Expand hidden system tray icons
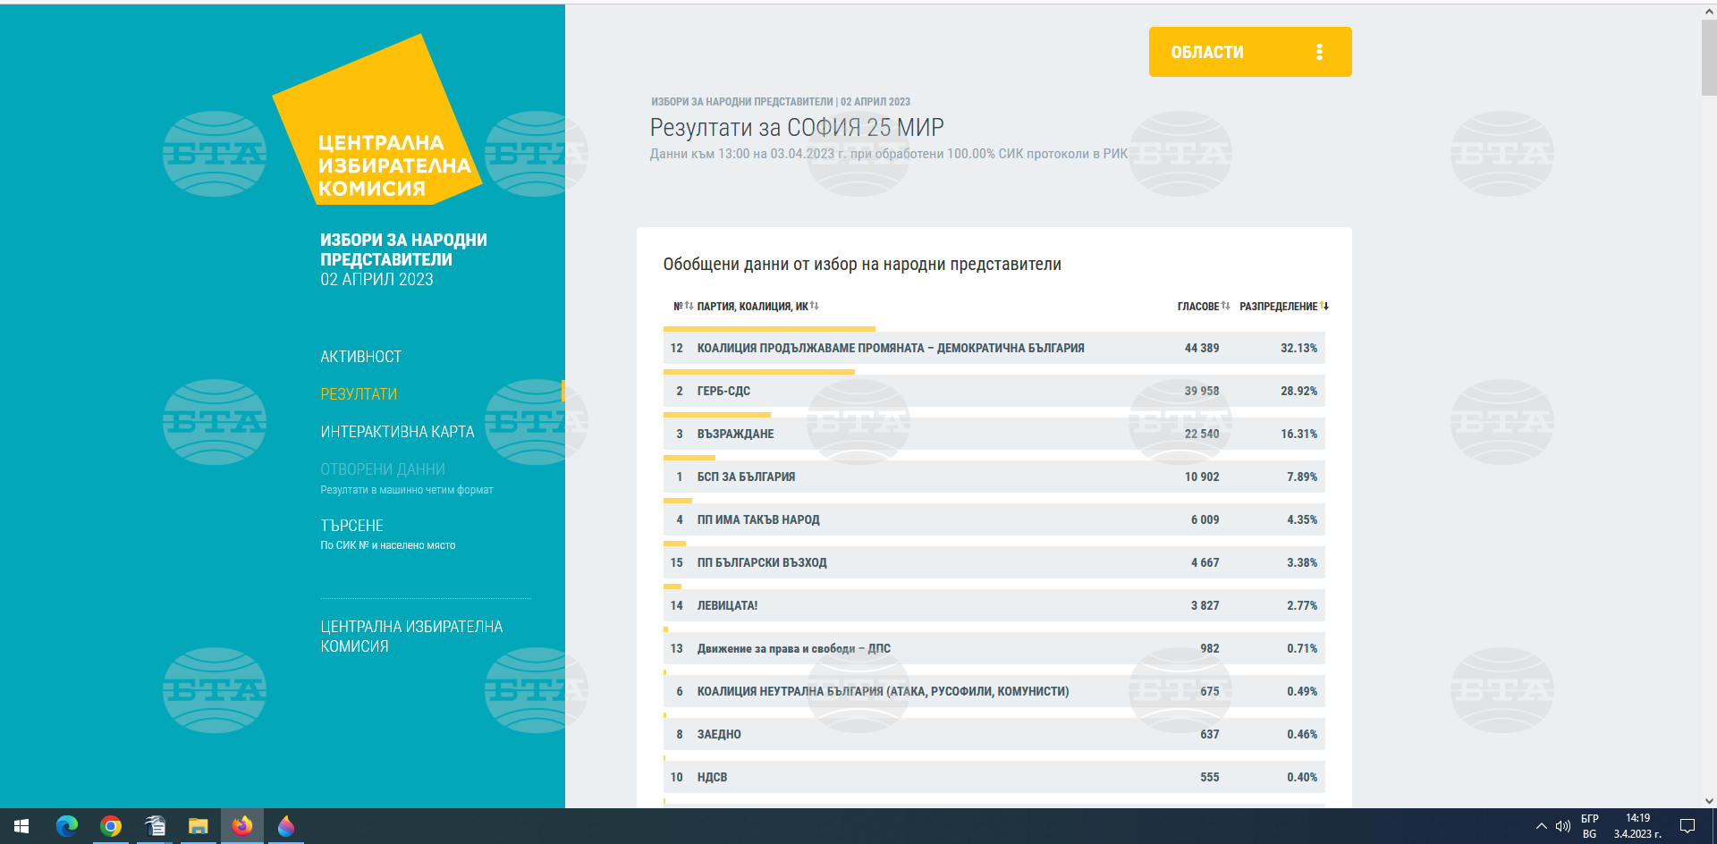 coord(1541,826)
